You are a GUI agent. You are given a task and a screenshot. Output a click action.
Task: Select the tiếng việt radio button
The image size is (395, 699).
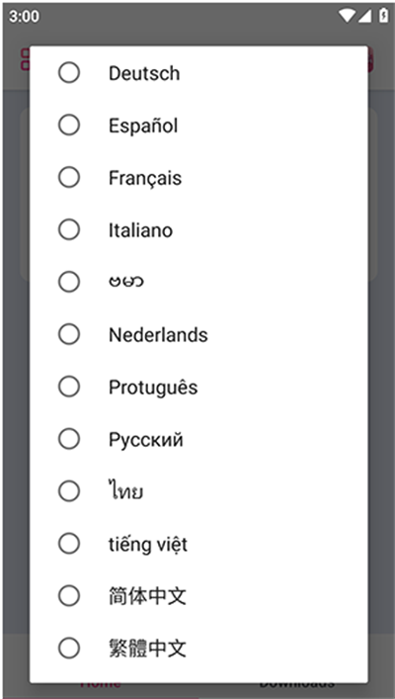click(69, 544)
